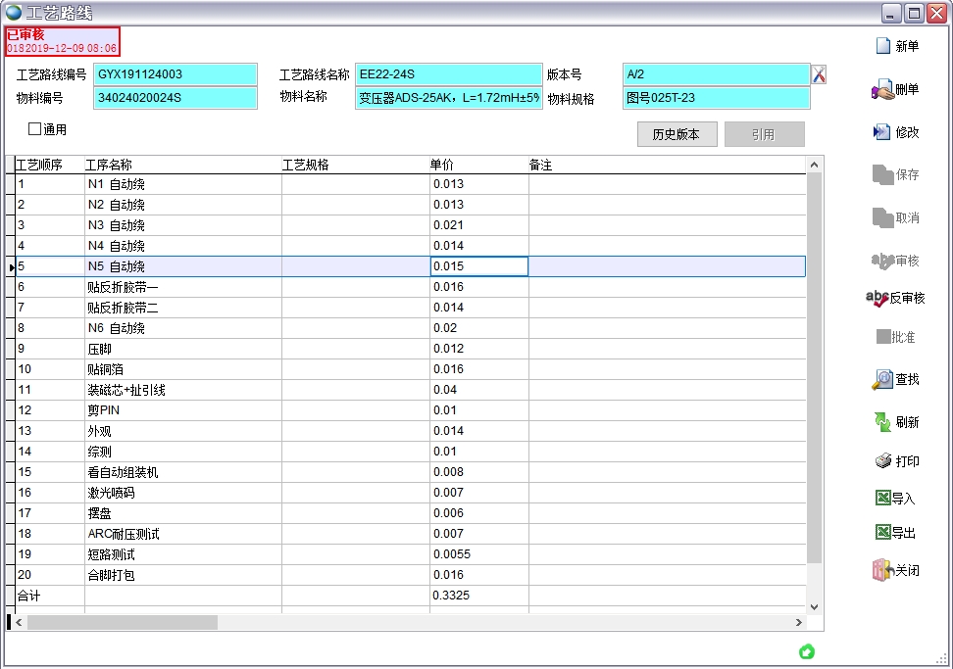Click the 修改 modify icon
Viewport: 953px width, 669px height.
pyautogui.click(x=882, y=132)
